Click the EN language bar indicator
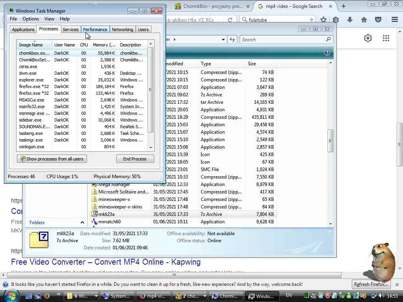 (288, 295)
